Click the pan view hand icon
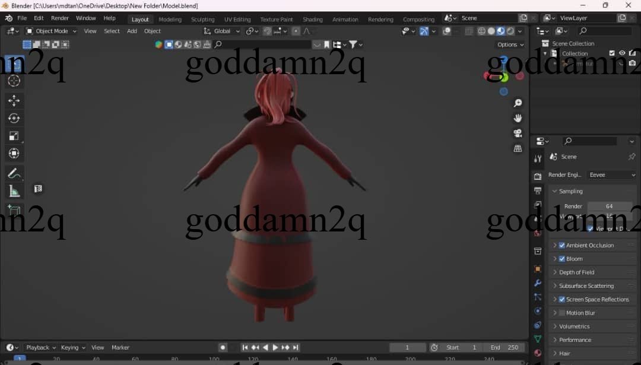Screen dimensions: 641x365 point(518,118)
